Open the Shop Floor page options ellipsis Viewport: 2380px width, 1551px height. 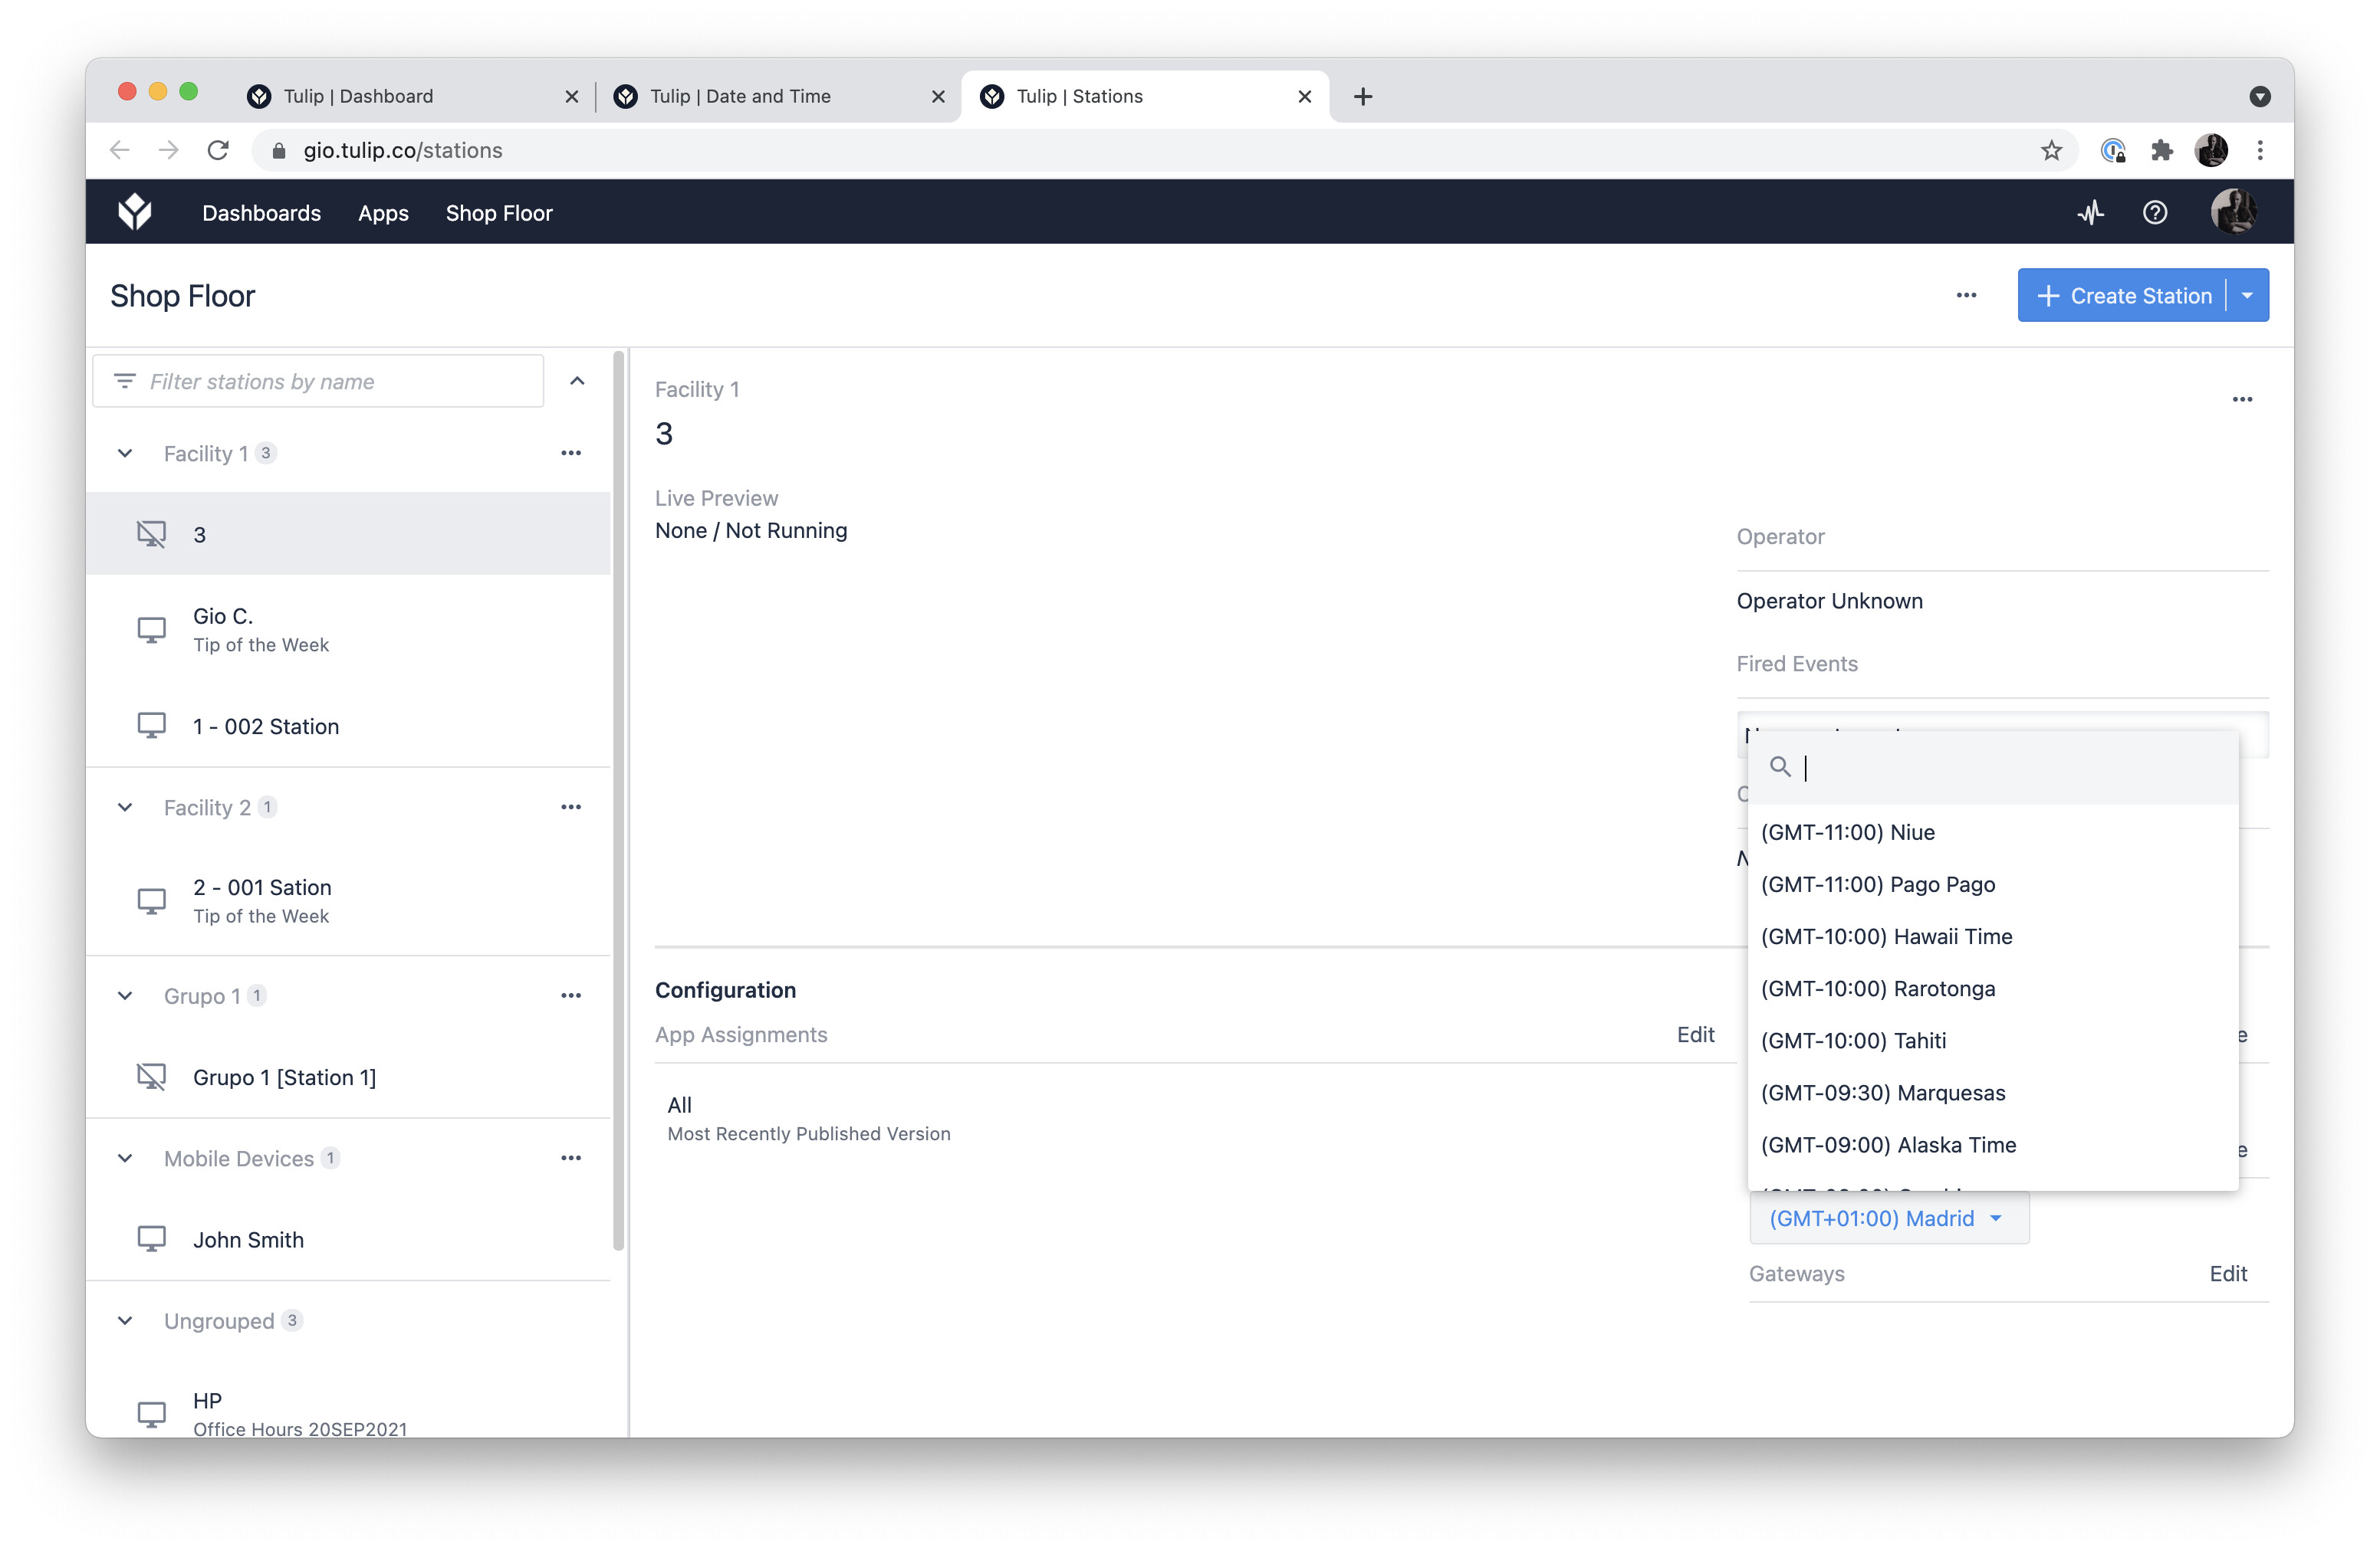[1966, 296]
